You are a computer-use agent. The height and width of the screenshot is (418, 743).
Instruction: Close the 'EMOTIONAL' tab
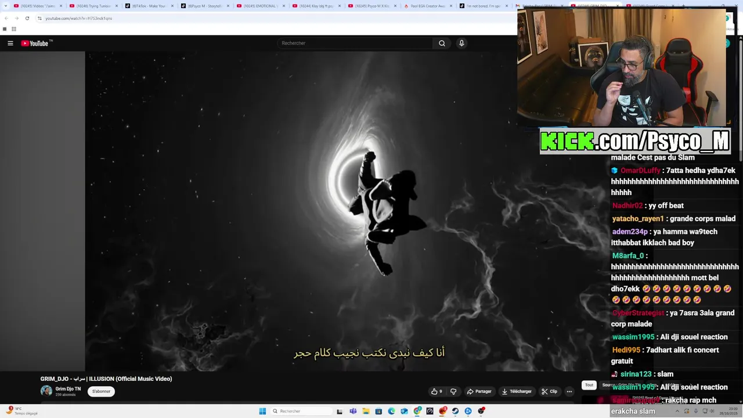284,6
